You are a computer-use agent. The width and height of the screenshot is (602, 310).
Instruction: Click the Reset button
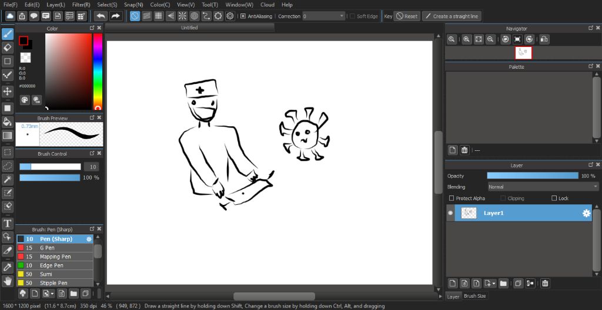(x=407, y=16)
